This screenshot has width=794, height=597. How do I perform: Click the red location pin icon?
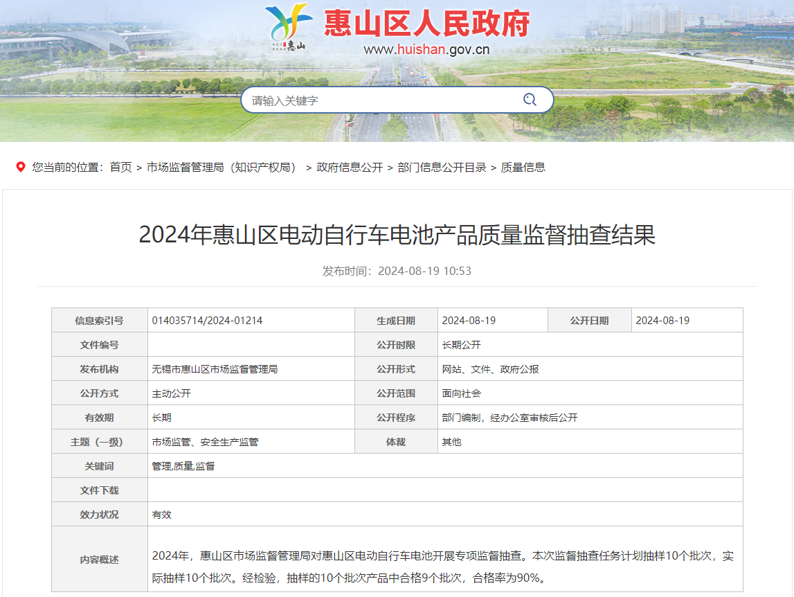point(21,167)
